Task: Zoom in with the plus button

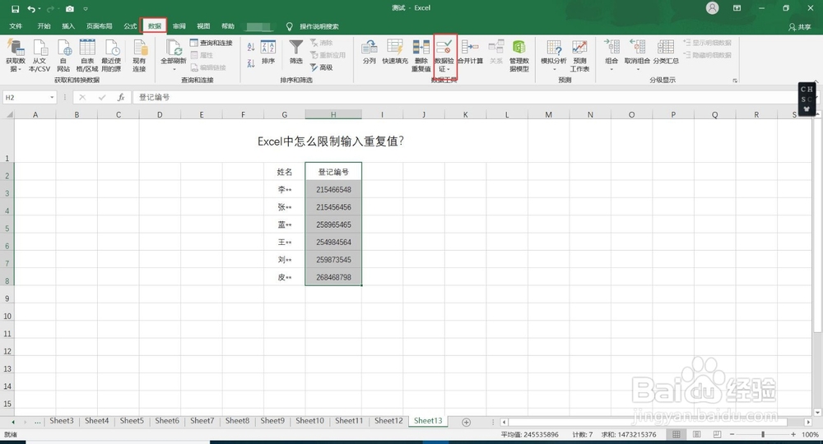Action: pyautogui.click(x=793, y=435)
